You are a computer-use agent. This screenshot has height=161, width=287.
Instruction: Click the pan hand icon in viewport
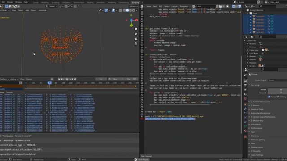tap(135, 34)
